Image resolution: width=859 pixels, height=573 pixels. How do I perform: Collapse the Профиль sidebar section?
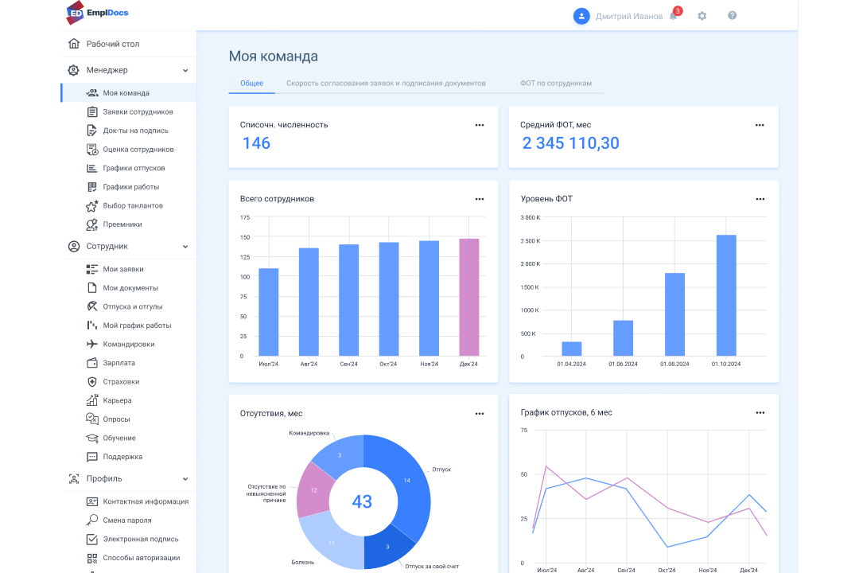click(x=185, y=479)
